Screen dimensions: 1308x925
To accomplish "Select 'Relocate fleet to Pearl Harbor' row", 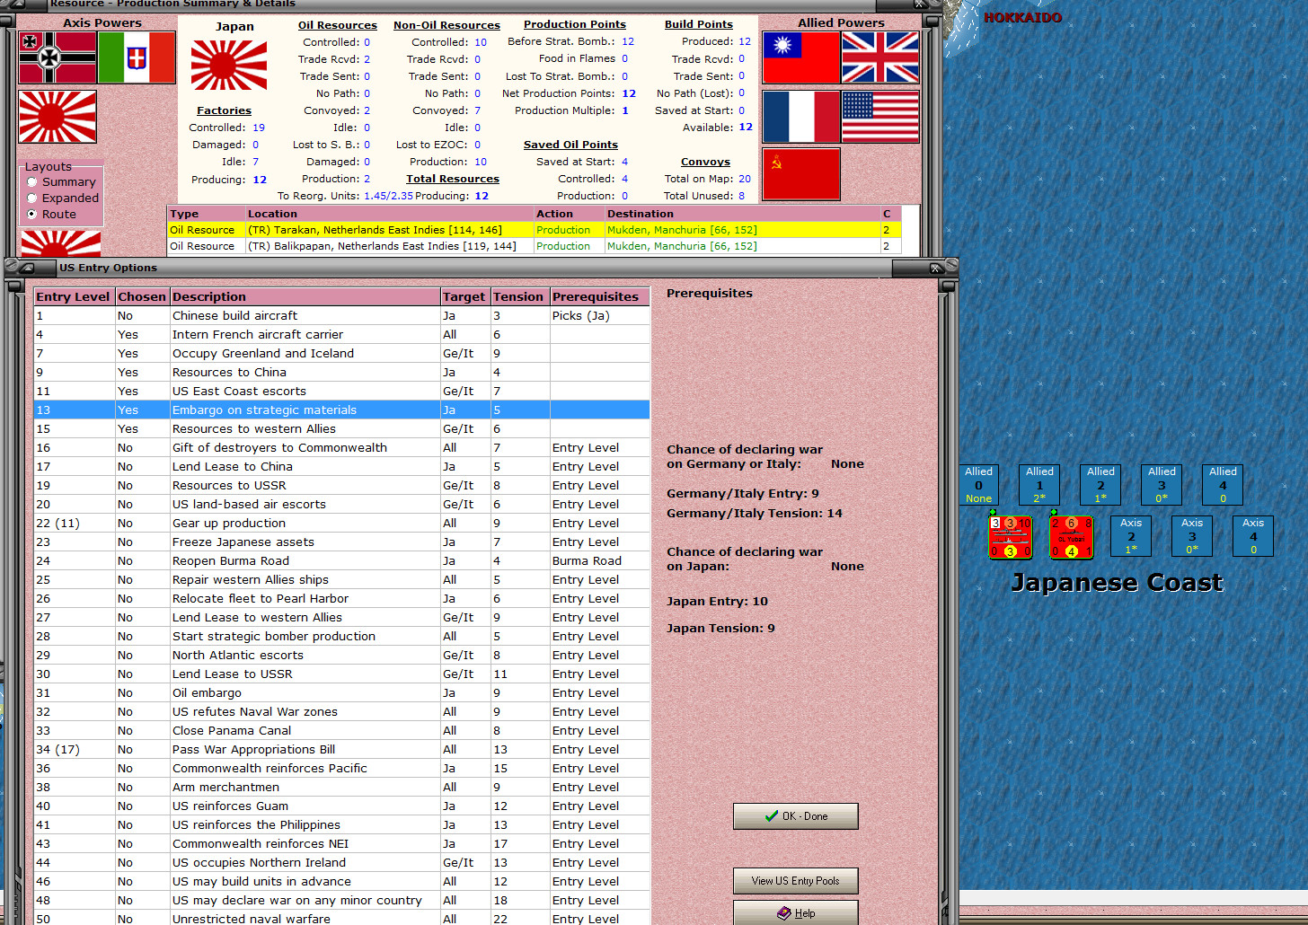I will [x=341, y=599].
